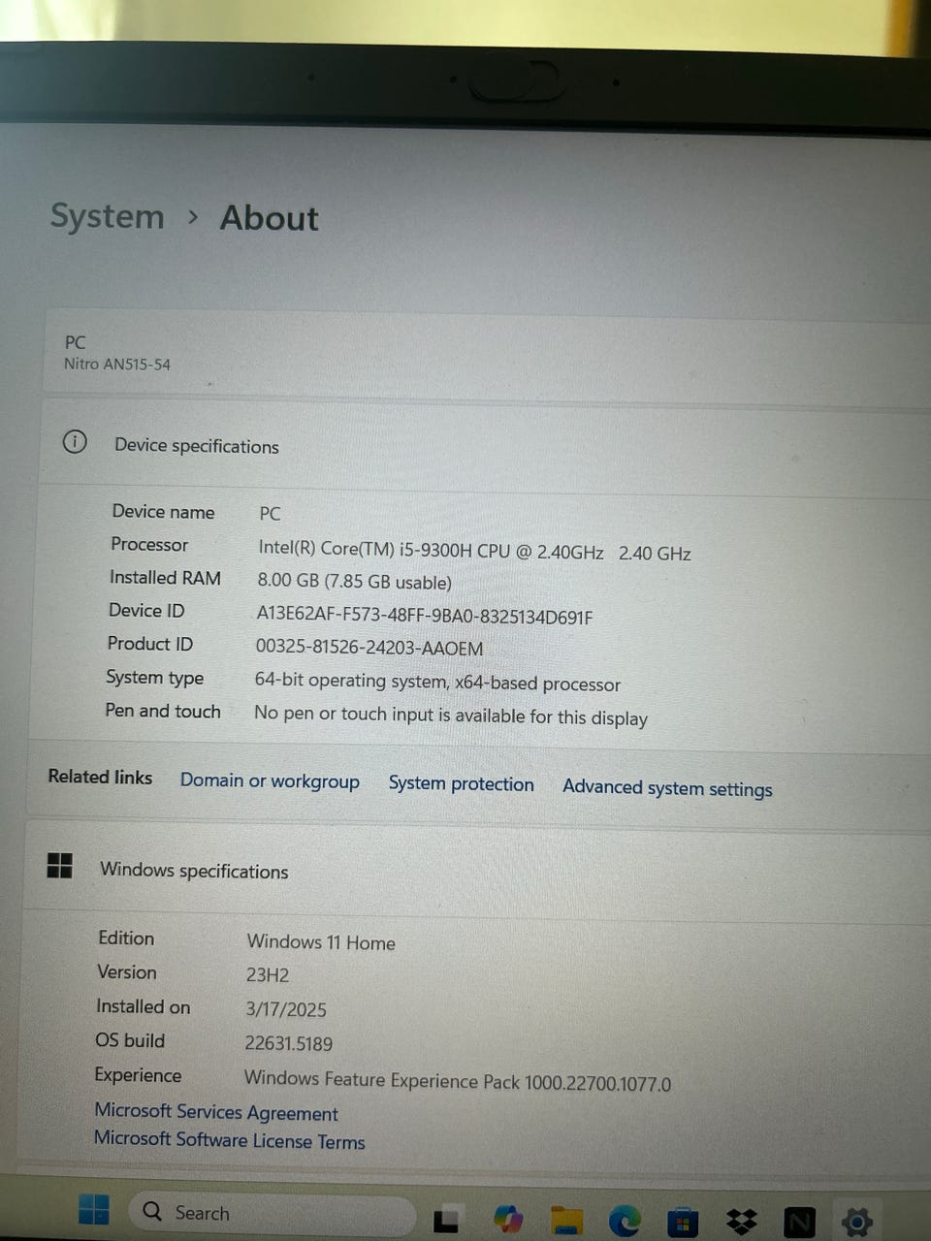Screen dimensions: 931x1241
Task: Click the About heading in breadcrumb
Action: point(270,217)
